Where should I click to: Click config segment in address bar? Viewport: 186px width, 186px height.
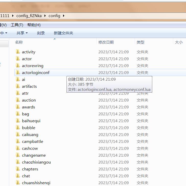54,16
